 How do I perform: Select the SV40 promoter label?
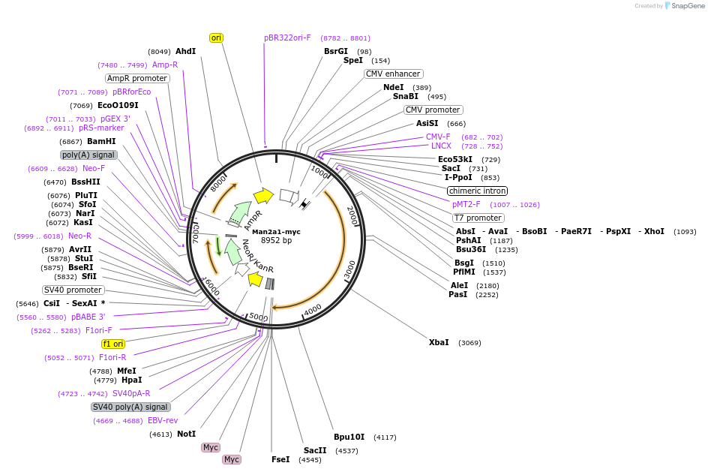(x=73, y=290)
